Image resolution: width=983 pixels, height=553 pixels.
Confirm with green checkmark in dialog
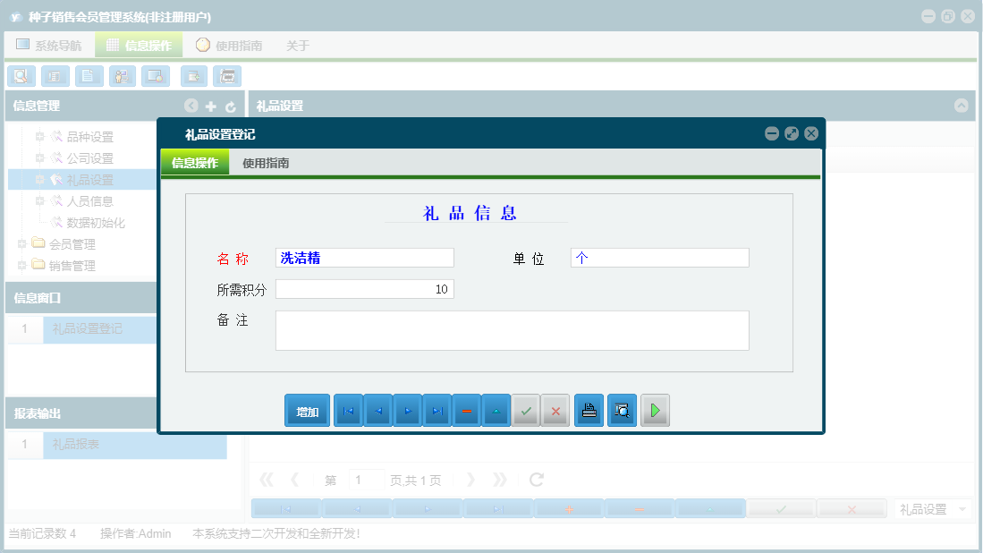click(x=526, y=411)
